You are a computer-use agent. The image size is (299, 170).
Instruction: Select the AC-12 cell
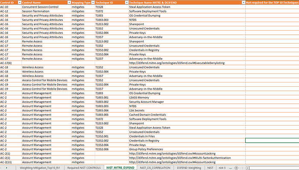click(11, 11)
